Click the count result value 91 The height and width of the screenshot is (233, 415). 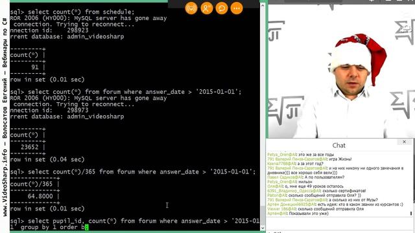click(x=35, y=67)
